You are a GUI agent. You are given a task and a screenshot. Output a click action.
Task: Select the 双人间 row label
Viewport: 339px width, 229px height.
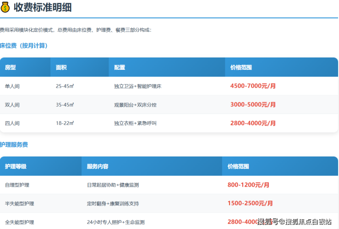(x=12, y=104)
